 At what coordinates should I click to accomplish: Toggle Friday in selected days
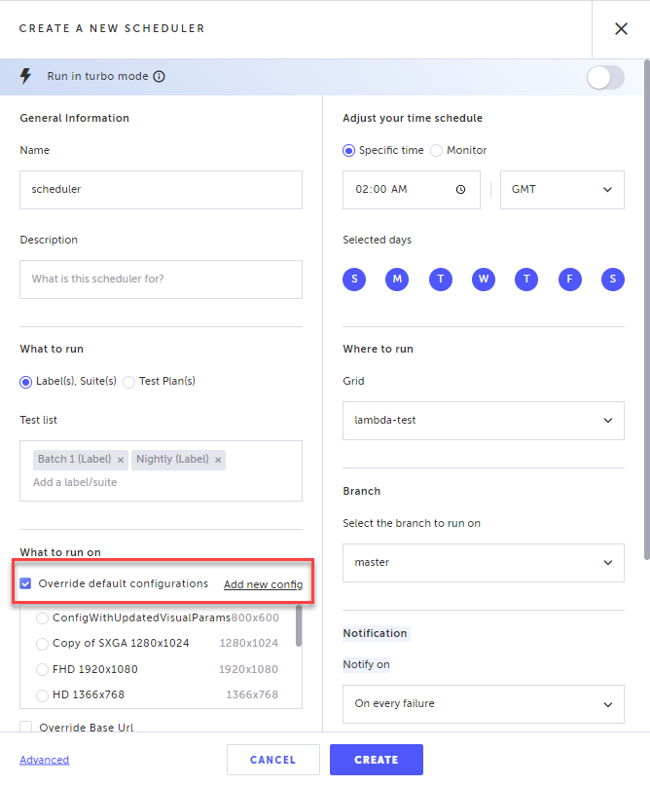click(569, 280)
